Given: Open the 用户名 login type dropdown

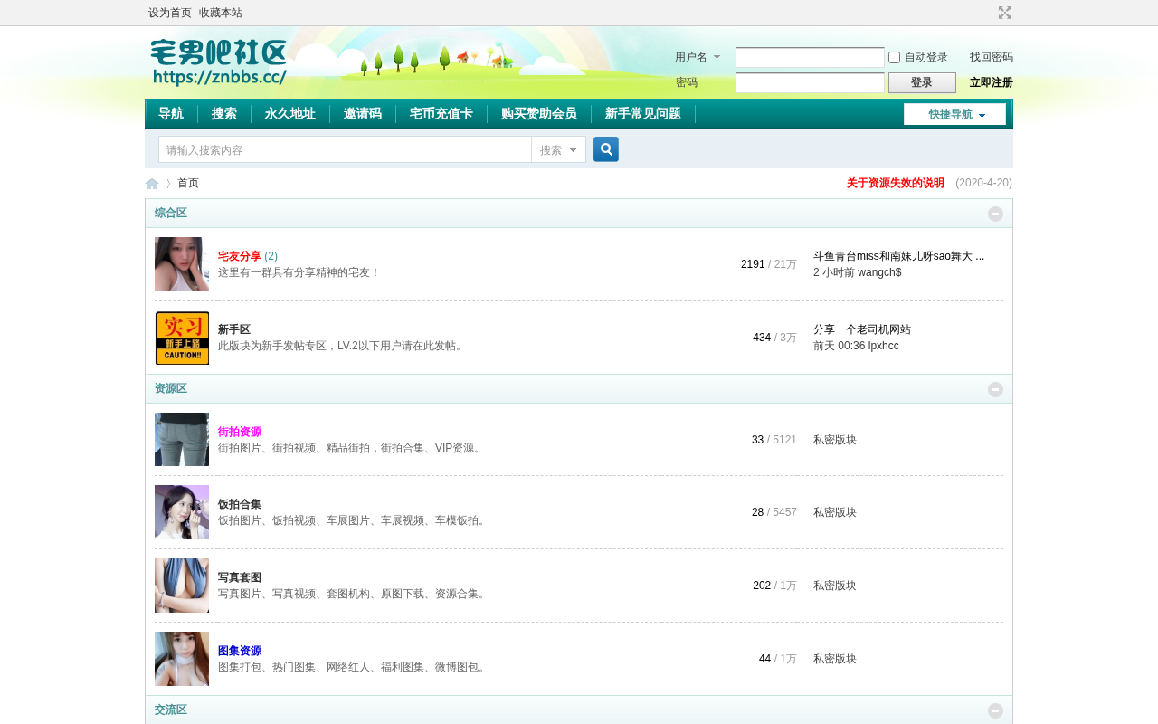Looking at the screenshot, I should point(698,57).
